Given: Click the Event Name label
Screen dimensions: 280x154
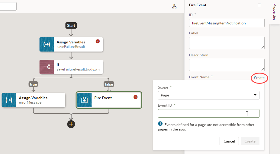Looking at the screenshot, I should (x=199, y=77).
